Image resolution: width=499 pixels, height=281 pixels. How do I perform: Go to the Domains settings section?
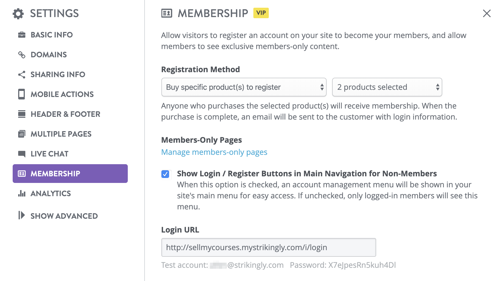(49, 55)
